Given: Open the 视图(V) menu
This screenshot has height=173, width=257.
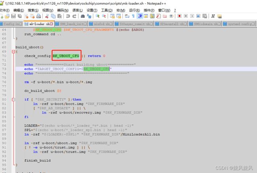Looking at the screenshot, I should [x=48, y=10].
